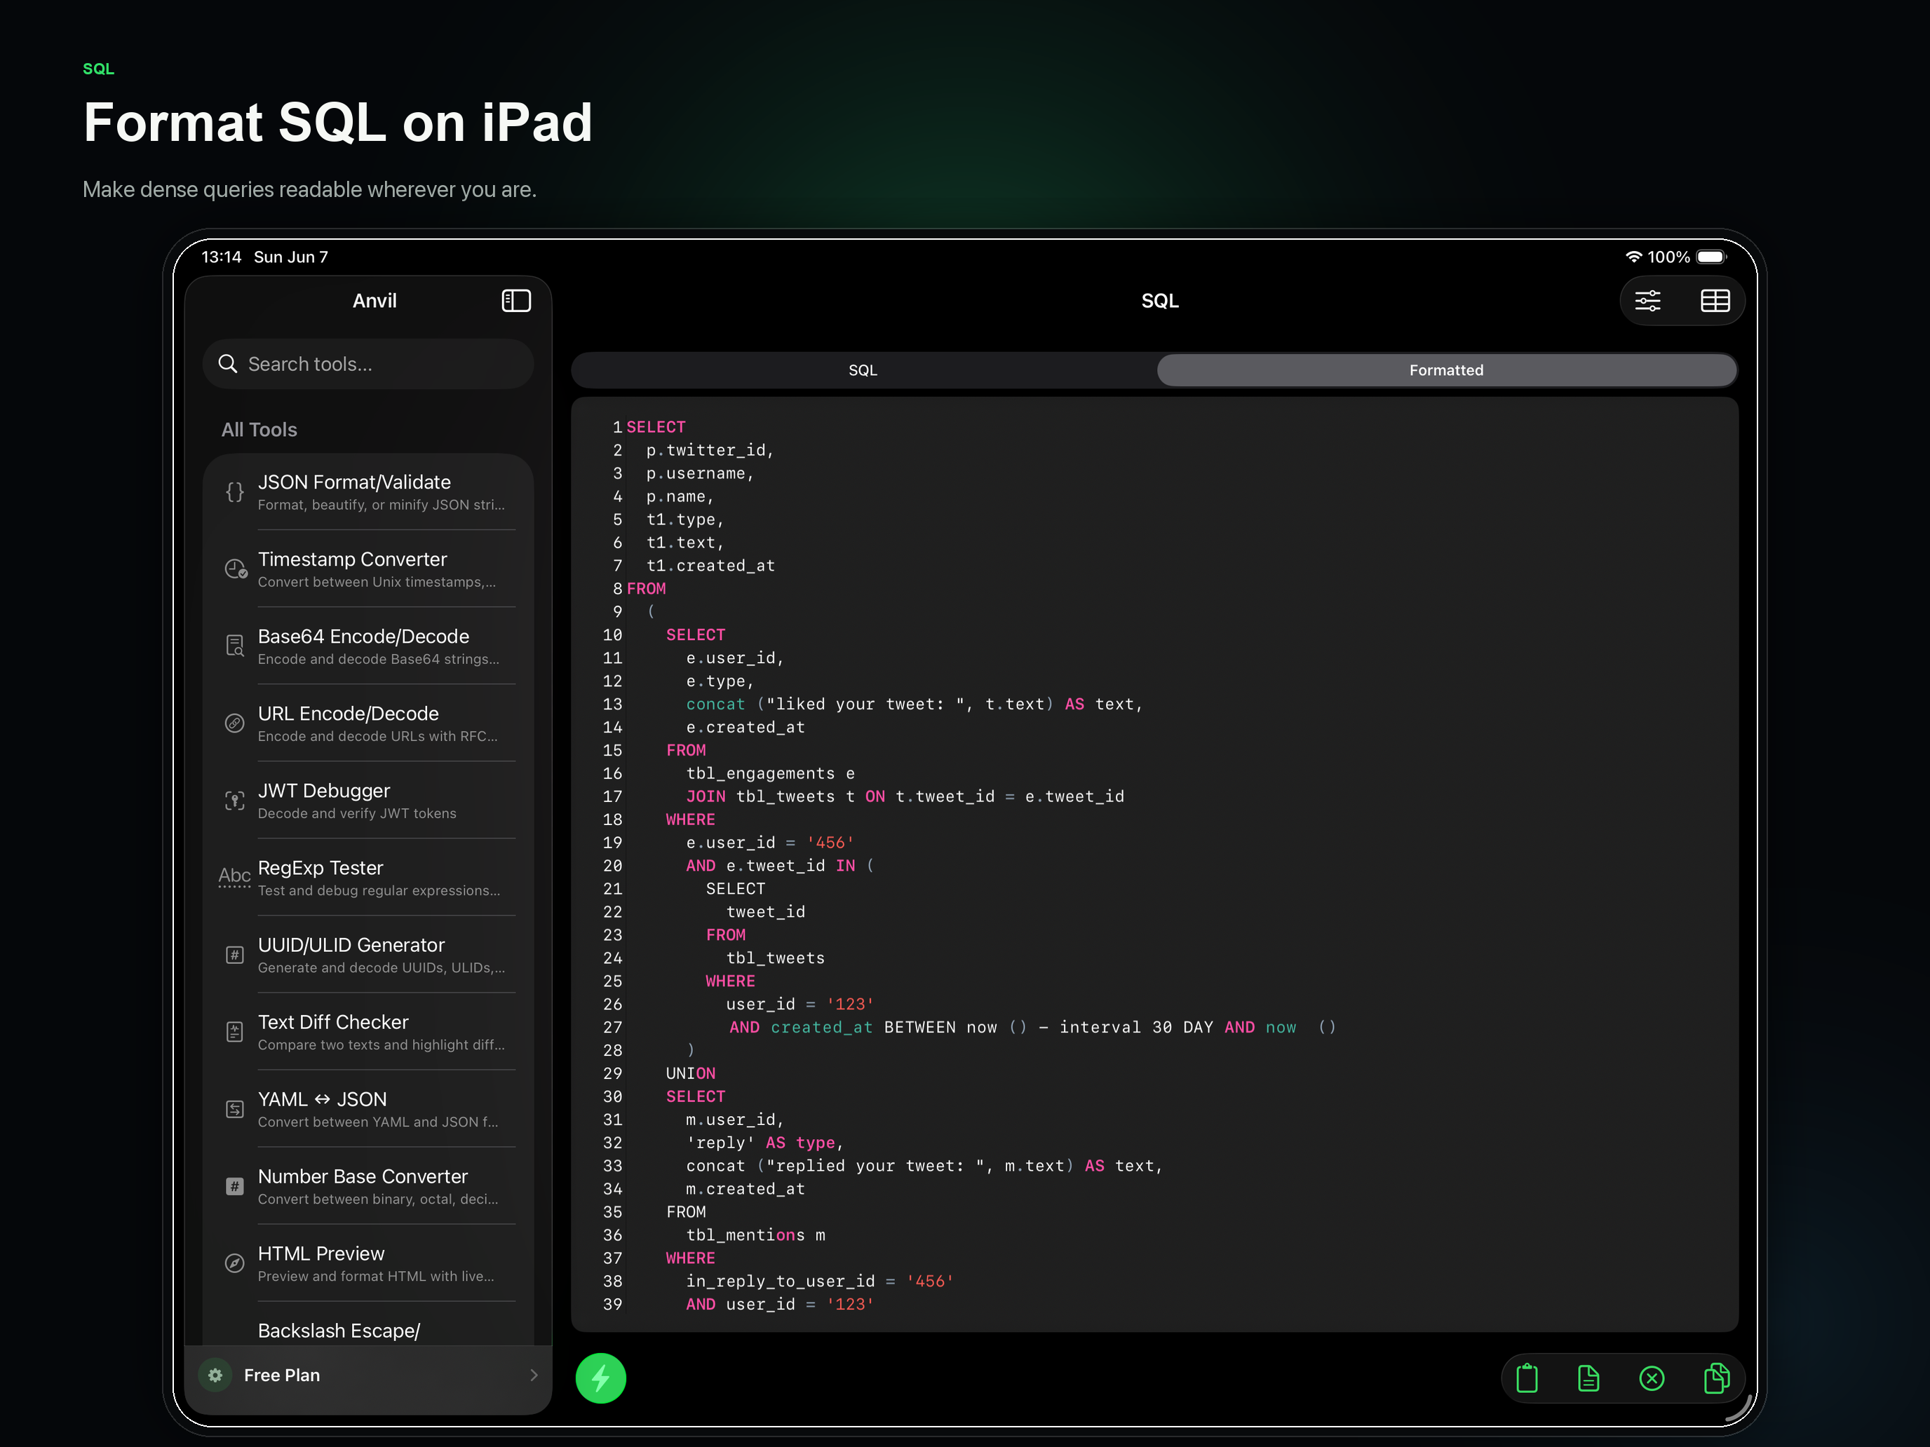Click UNION keyword on line 29
The height and width of the screenshot is (1447, 1930).
[690, 1074]
